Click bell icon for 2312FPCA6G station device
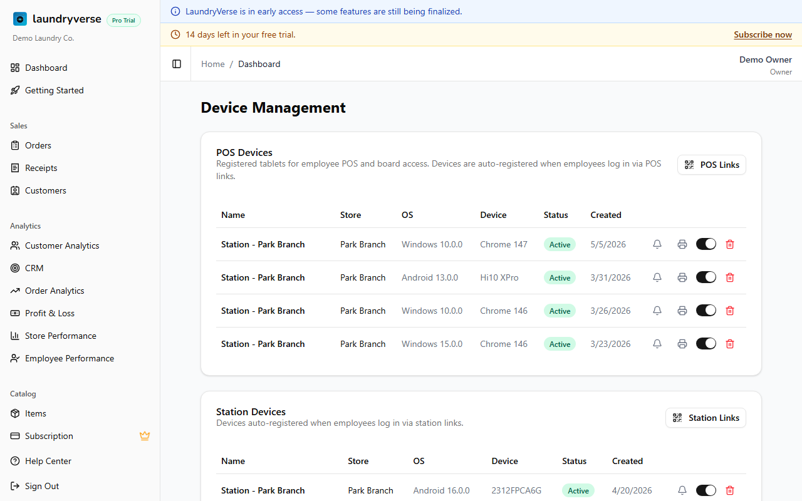The width and height of the screenshot is (802, 501). pos(682,490)
